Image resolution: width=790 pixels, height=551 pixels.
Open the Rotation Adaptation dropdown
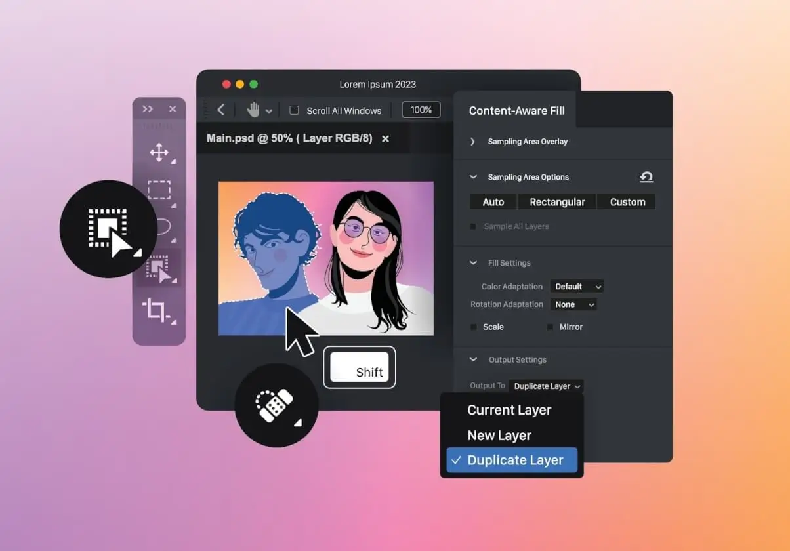[573, 304]
